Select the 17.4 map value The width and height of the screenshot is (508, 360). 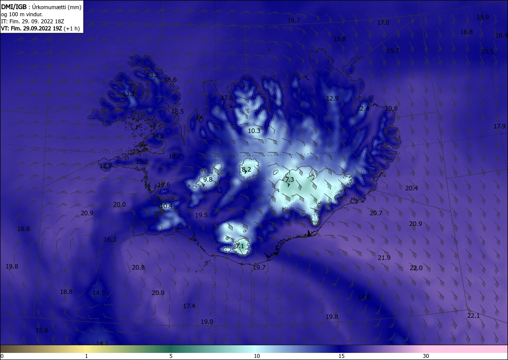click(189, 306)
